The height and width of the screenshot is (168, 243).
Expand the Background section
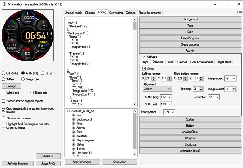pos(190,19)
